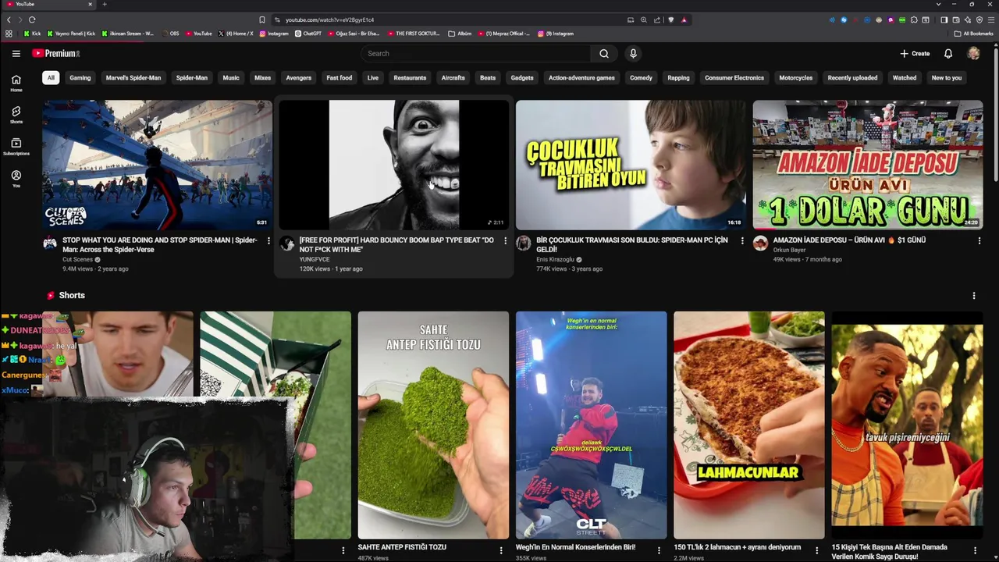Open the browser main menu
999x562 pixels.
tap(991, 20)
